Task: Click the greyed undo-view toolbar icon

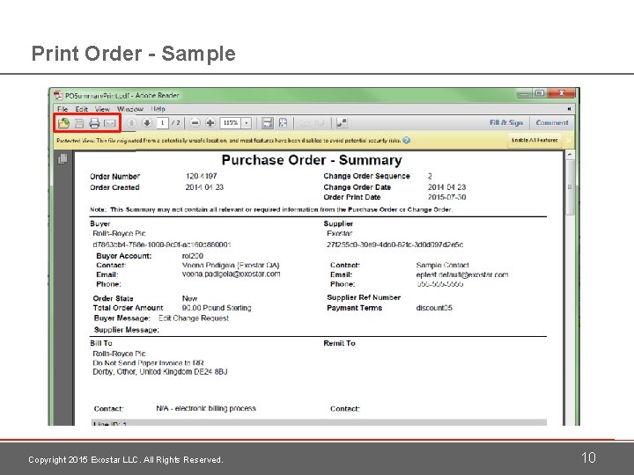Action: (x=306, y=123)
